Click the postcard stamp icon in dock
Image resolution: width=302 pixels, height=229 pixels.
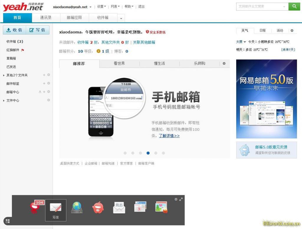[140, 207]
